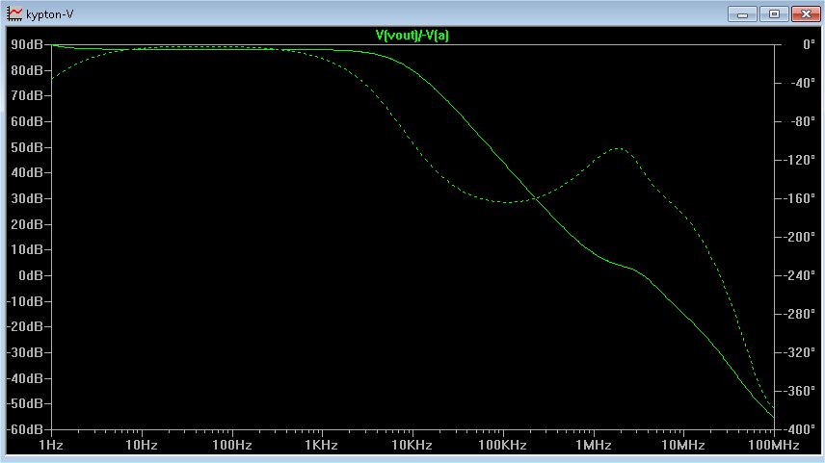Click the -200° phase axis label
Viewport: 825px width, 463px height.
(x=799, y=237)
